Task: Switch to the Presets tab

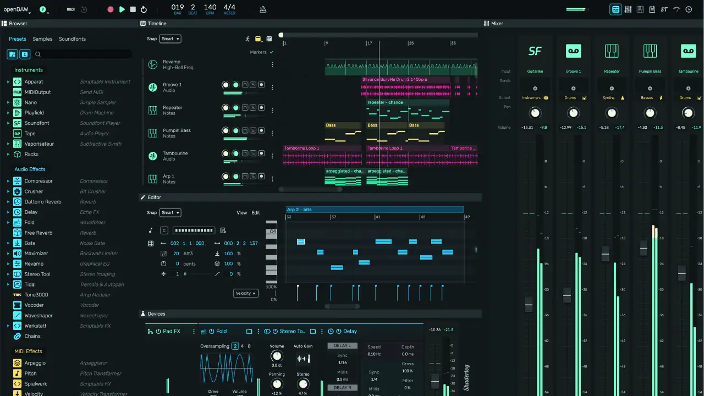Action: coord(18,39)
